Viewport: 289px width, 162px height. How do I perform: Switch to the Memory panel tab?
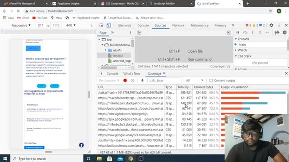(220, 25)
